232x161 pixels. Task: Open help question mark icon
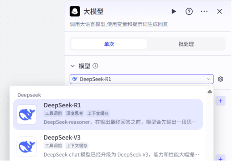click(x=189, y=11)
